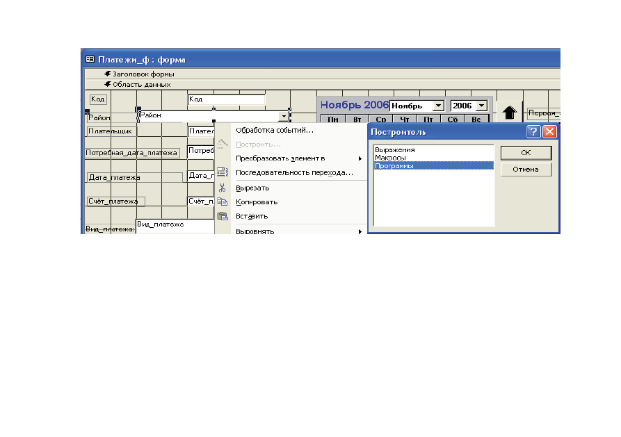The width and height of the screenshot is (621, 437).
Task: Select the Вид_платежа: label
Action: click(x=110, y=229)
